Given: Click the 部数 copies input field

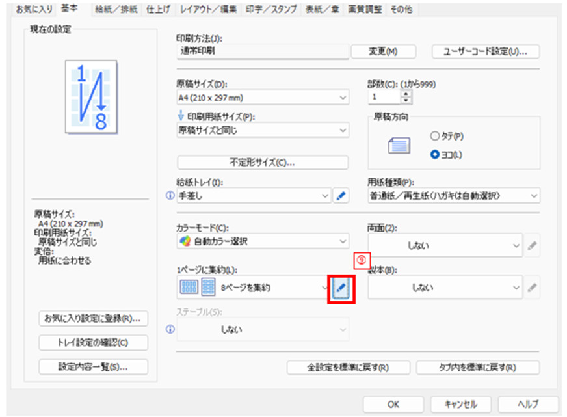Looking at the screenshot, I should 384,97.
